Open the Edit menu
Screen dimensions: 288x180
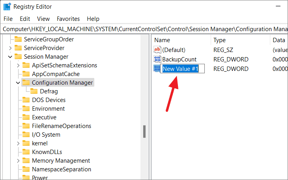(x=25, y=19)
